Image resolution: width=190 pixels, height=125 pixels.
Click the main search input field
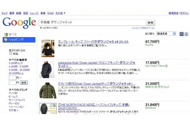(92, 22)
